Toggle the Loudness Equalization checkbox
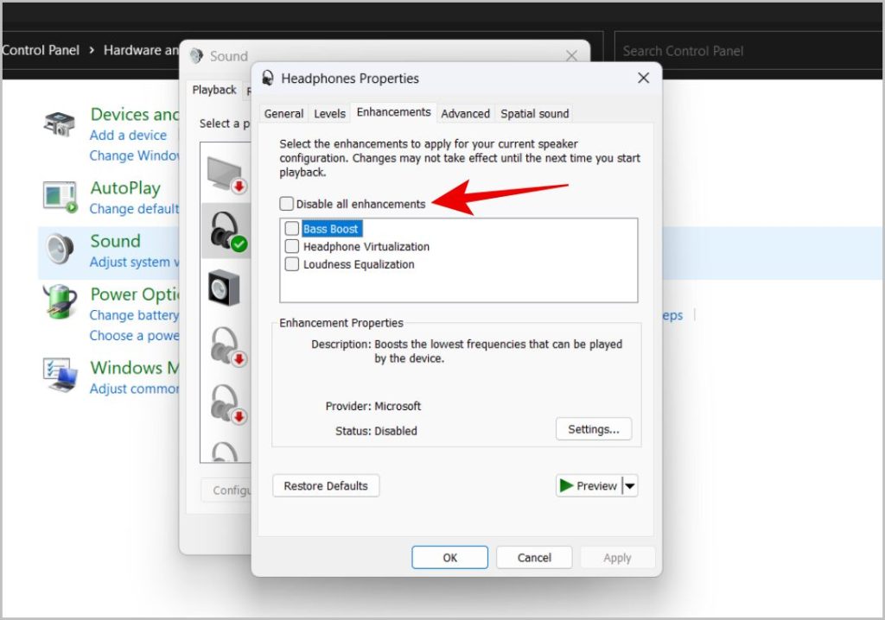This screenshot has height=620, width=885. point(292,264)
